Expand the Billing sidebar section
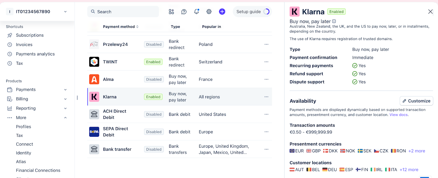438x178 pixels. (65, 99)
